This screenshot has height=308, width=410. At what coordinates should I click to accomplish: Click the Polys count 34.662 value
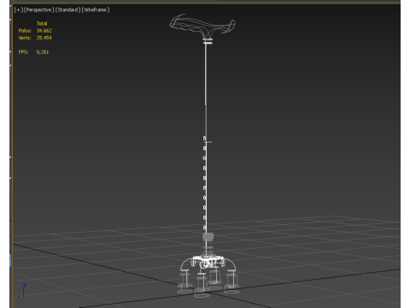tap(44, 31)
